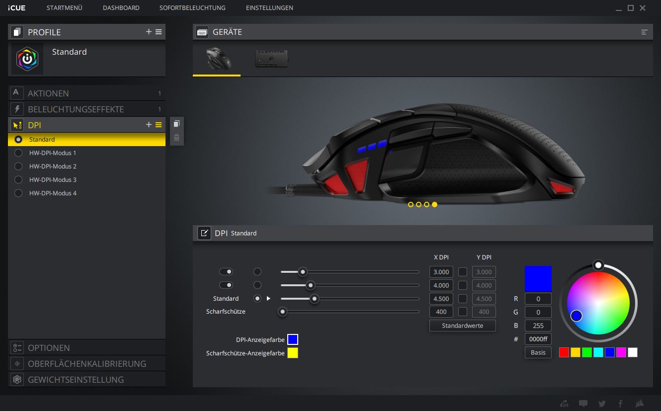Open Sofortbeleuchtung menu
The width and height of the screenshot is (661, 411).
click(x=192, y=8)
